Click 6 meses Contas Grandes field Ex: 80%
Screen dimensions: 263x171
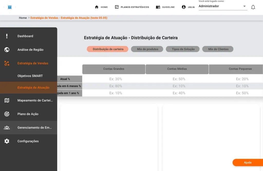114,86
